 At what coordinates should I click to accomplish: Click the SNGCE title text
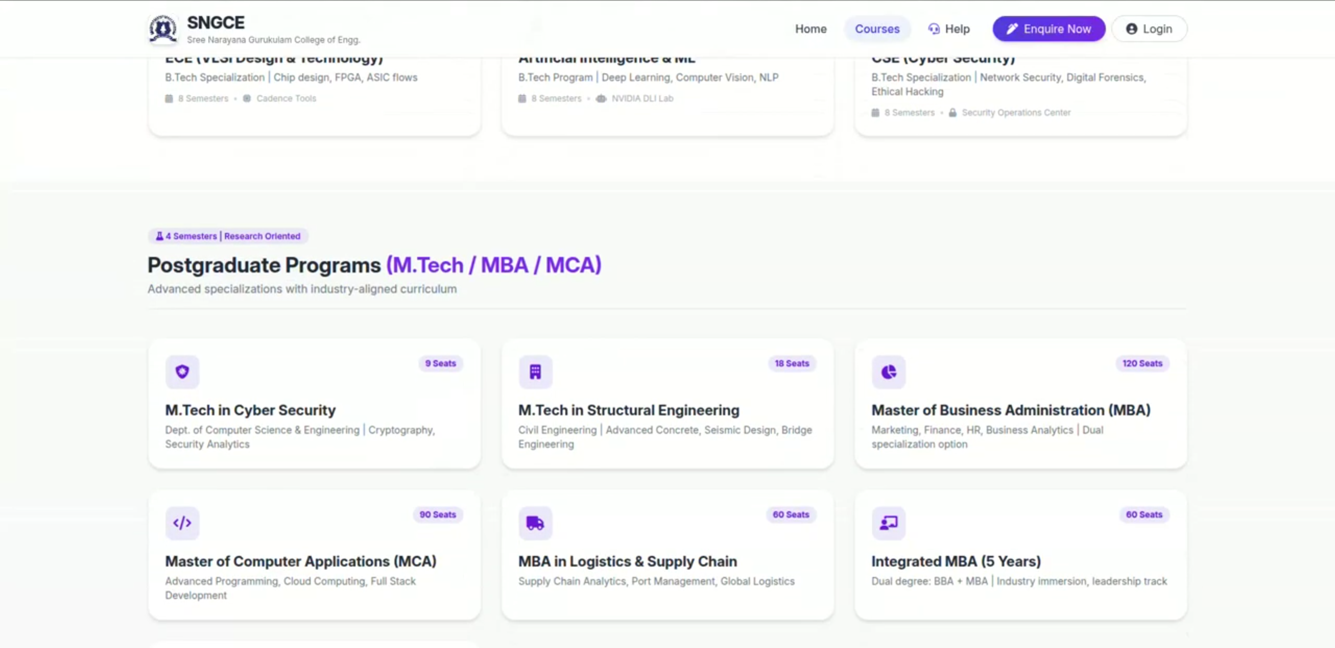coord(216,22)
